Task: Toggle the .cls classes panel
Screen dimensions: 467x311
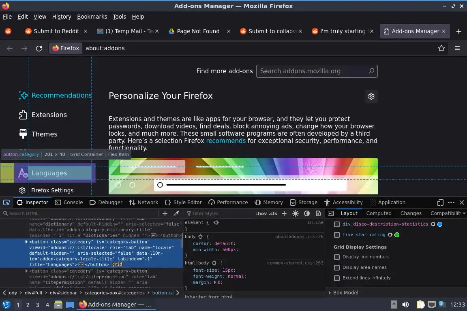Action: [x=273, y=213]
